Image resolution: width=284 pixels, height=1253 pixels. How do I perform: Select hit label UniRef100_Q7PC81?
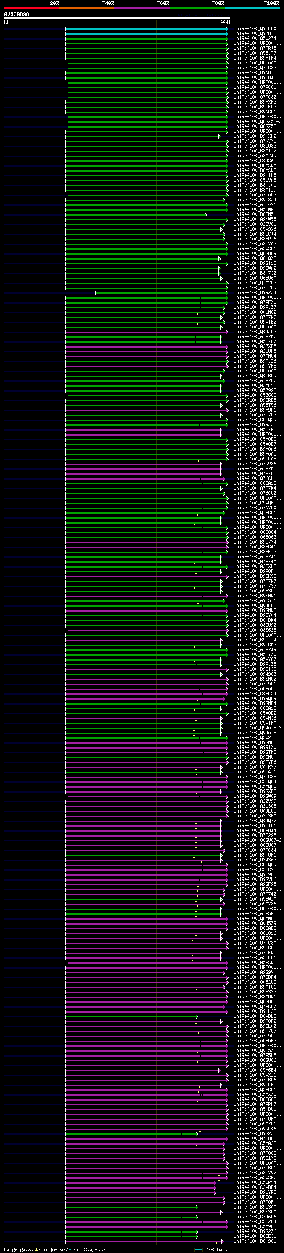tap(255, 88)
